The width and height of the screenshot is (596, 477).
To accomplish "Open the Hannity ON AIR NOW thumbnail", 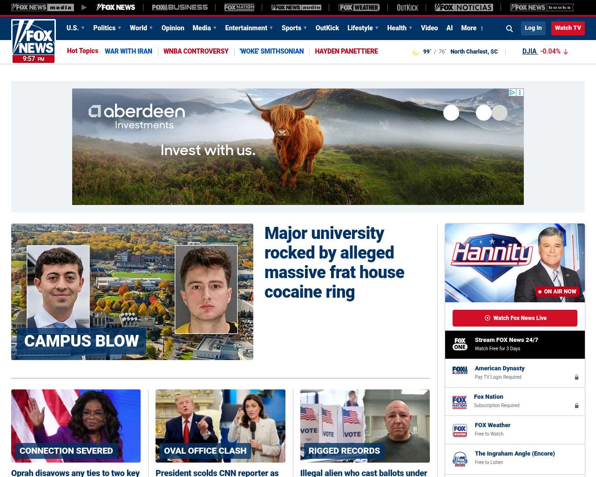I will tap(515, 263).
